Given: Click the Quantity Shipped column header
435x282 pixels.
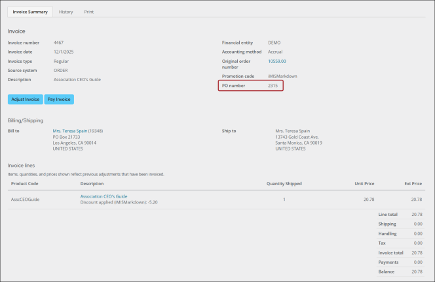Looking at the screenshot, I should tap(284, 184).
